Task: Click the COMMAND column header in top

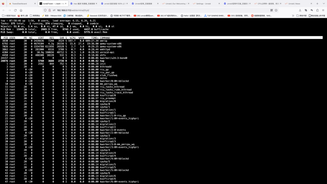Action: tap(105, 38)
